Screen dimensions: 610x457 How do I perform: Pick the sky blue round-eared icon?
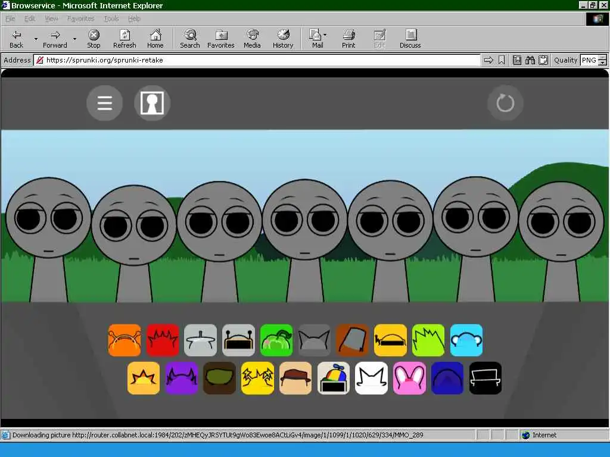point(466,340)
